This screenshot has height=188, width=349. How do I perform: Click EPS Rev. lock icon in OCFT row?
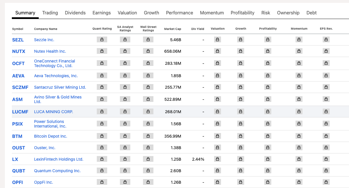point(326,63)
